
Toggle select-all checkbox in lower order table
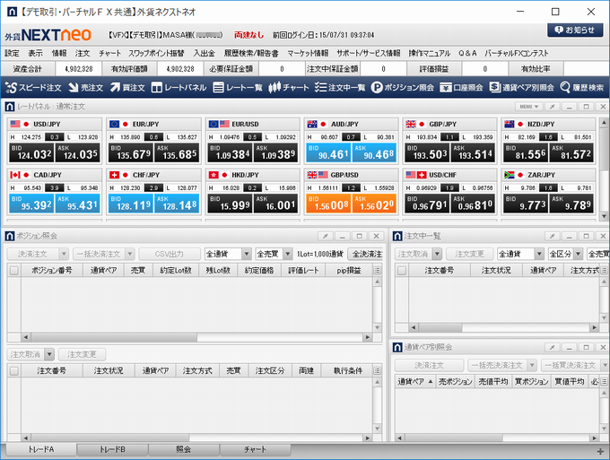tap(14, 370)
